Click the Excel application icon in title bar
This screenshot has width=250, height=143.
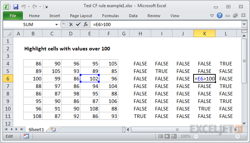coord(6,7)
